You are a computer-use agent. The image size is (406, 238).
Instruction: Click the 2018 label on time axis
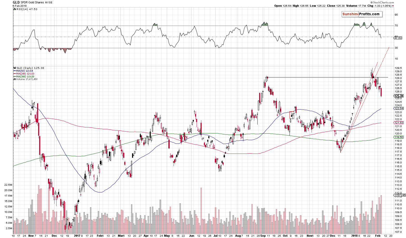tap(354, 236)
